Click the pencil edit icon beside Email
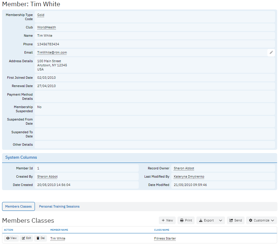Viewport: 278px width, 244px height. (271, 52)
